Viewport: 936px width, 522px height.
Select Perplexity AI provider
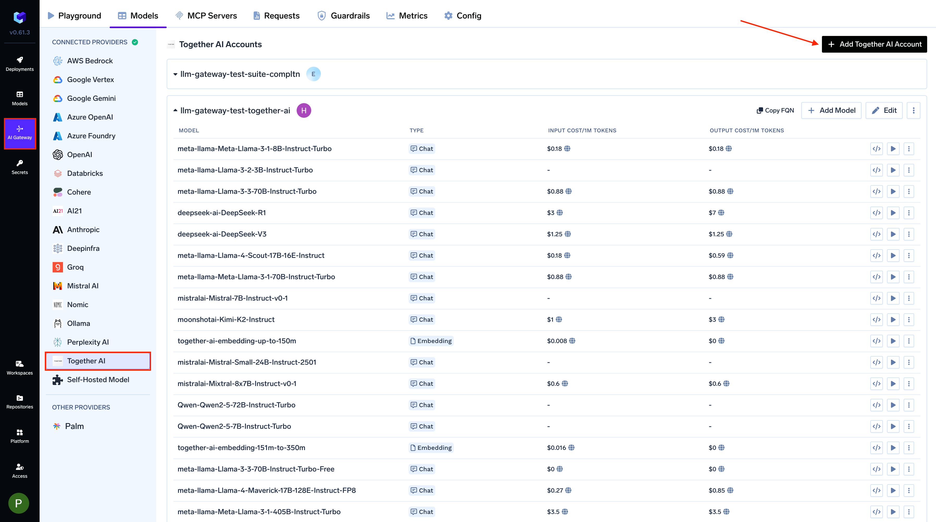coord(98,343)
